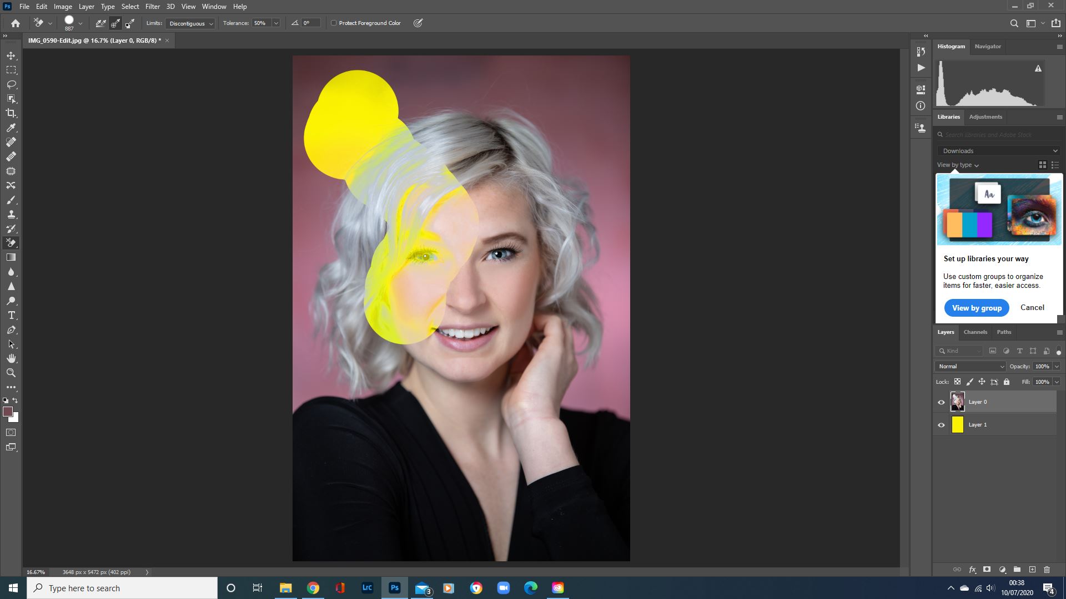
Task: Open the Limits dropdown
Action: [x=190, y=23]
